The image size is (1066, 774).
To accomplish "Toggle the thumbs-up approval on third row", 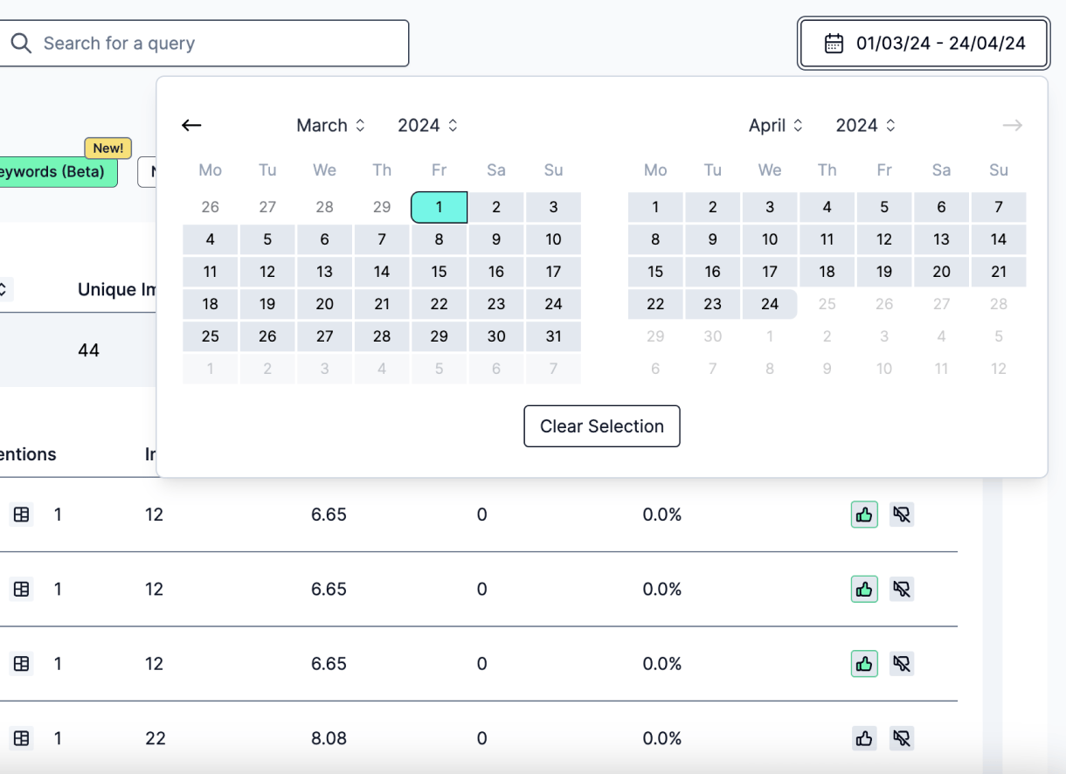I will pyautogui.click(x=864, y=663).
